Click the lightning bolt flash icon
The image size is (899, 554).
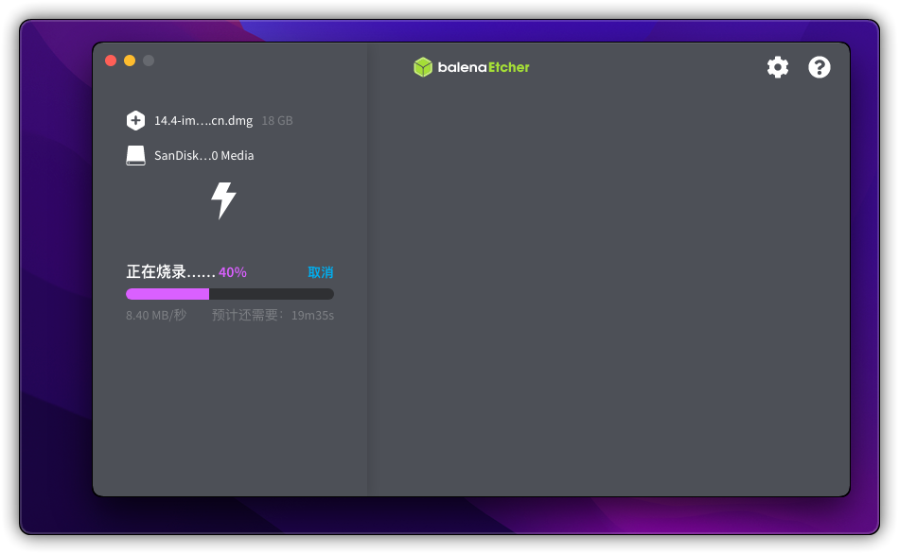pos(223,200)
